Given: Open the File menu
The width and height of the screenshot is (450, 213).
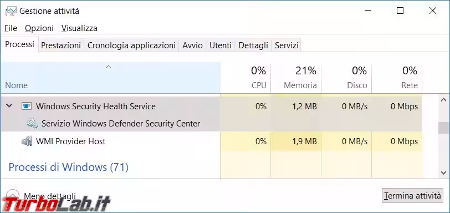Looking at the screenshot, I should pyautogui.click(x=11, y=28).
